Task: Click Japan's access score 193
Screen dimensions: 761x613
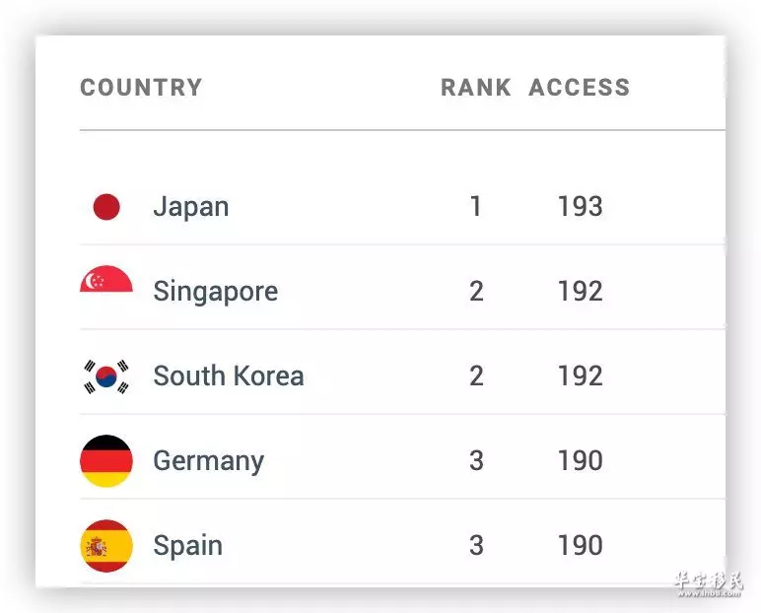Action: click(580, 206)
